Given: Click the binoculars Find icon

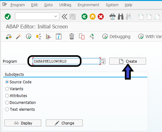Looking at the screenshot, I should pos(121,17).
